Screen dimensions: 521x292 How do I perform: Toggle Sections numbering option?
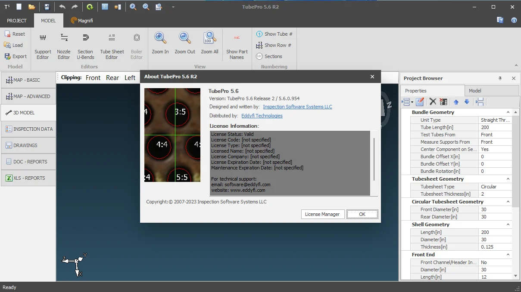click(x=269, y=56)
